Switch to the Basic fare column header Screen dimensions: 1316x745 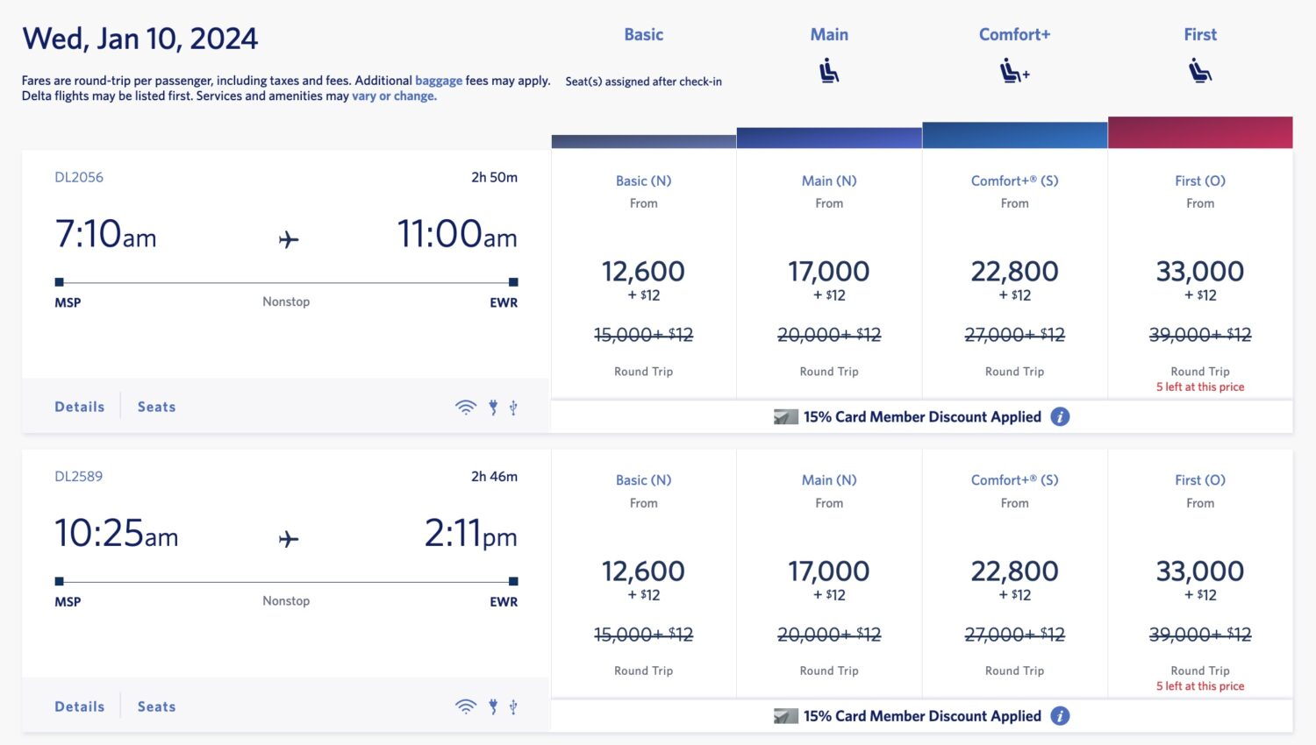[643, 34]
